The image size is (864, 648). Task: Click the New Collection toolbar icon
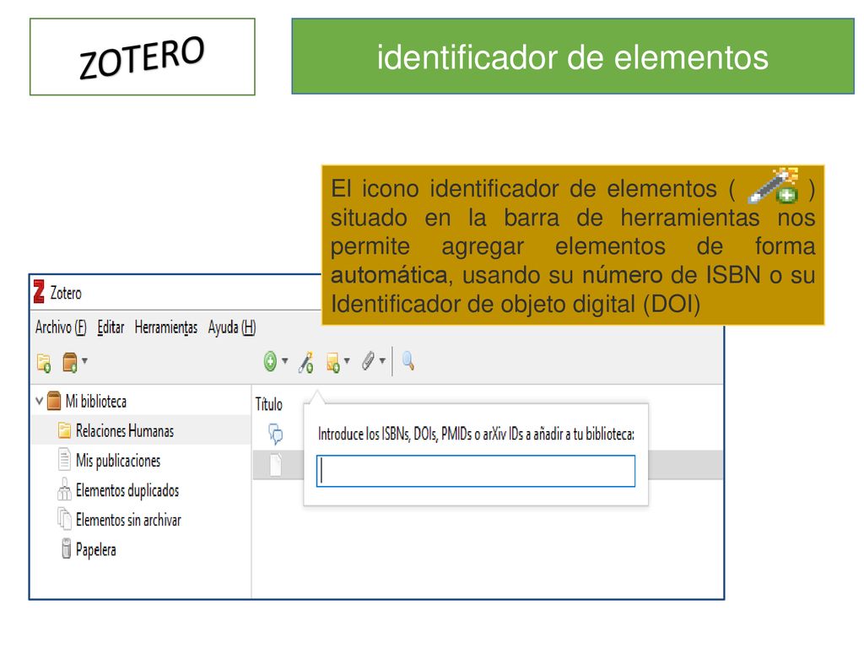(44, 363)
